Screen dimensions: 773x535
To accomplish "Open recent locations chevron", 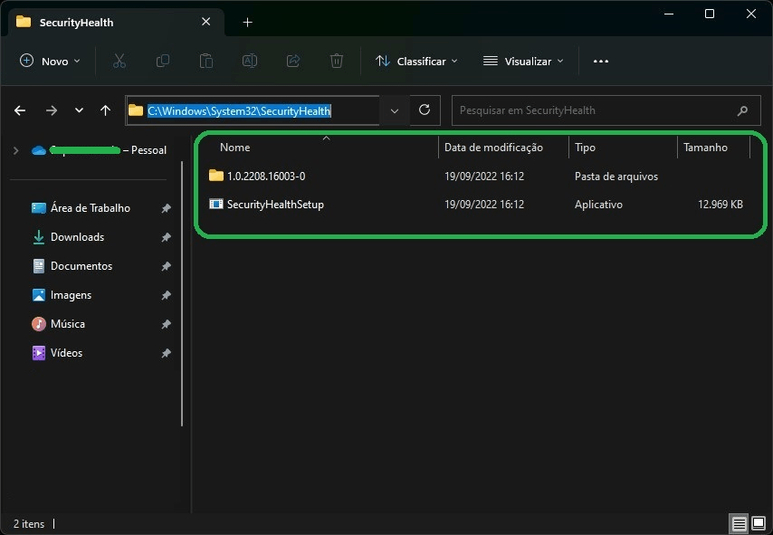I will tap(79, 110).
